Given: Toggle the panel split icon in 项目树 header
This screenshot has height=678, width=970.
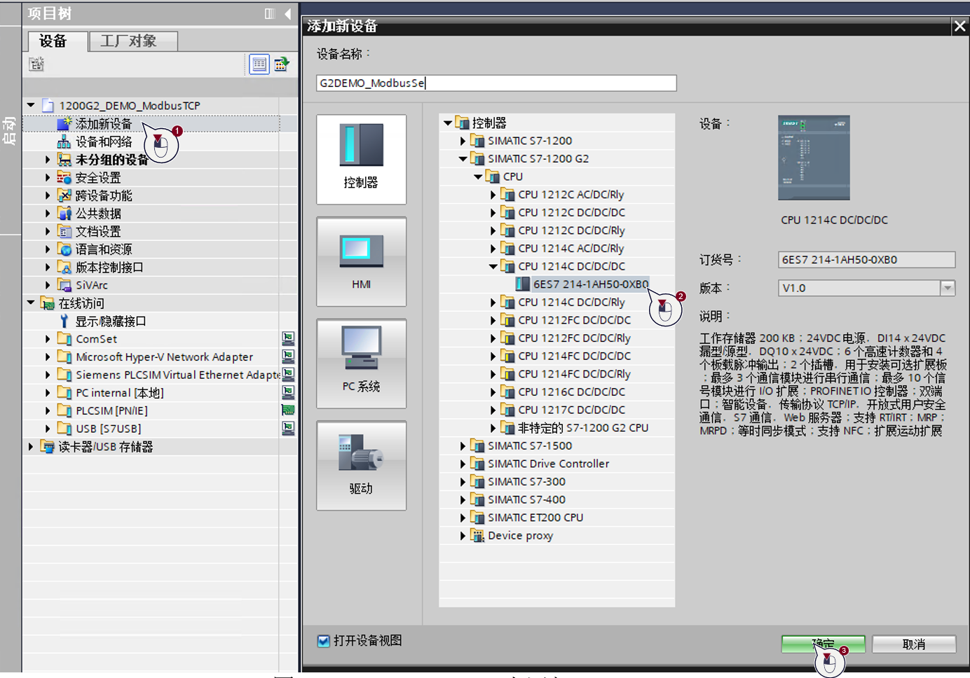Looking at the screenshot, I should click(x=270, y=13).
